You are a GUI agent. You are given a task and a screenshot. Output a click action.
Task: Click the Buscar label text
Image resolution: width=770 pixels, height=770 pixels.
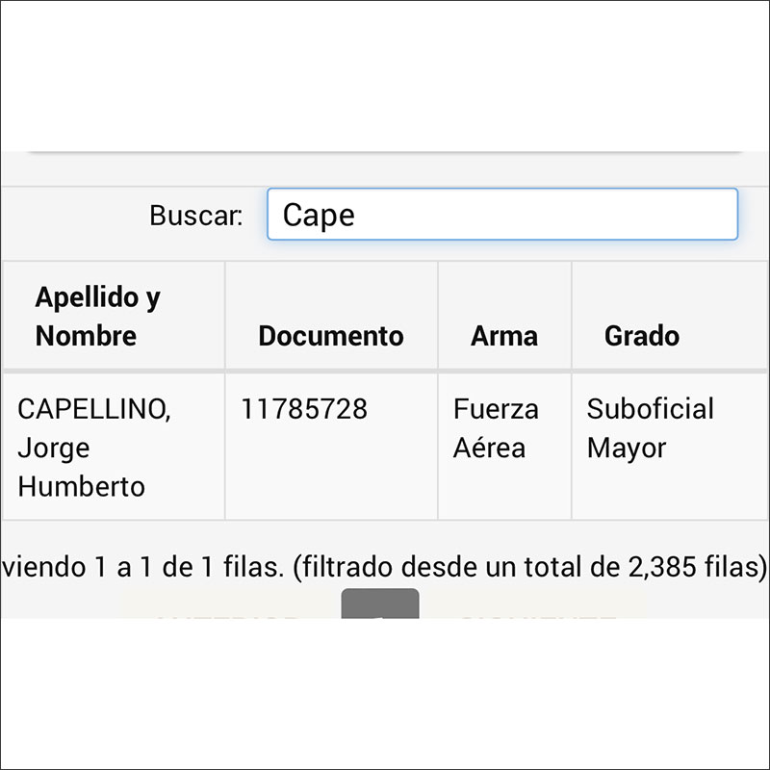coord(195,216)
